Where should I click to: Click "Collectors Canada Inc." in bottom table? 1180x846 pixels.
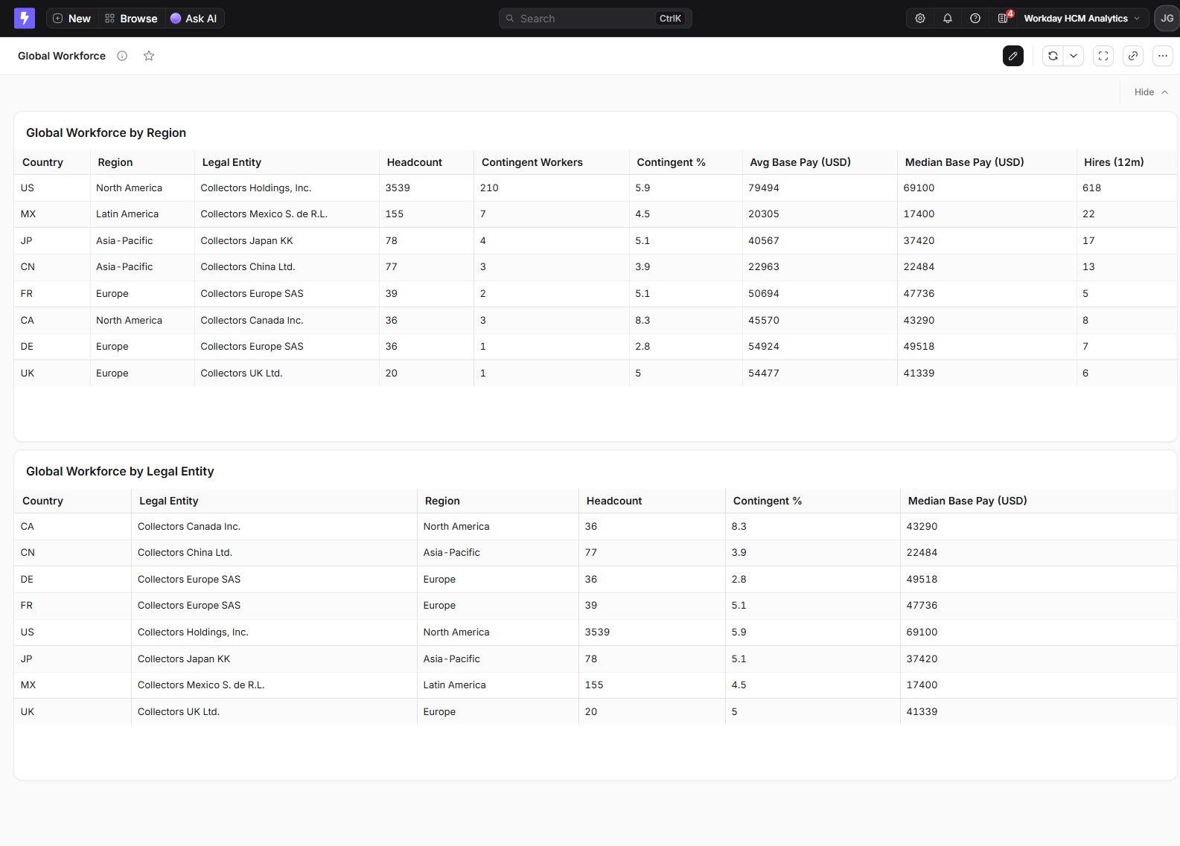pyautogui.click(x=189, y=526)
